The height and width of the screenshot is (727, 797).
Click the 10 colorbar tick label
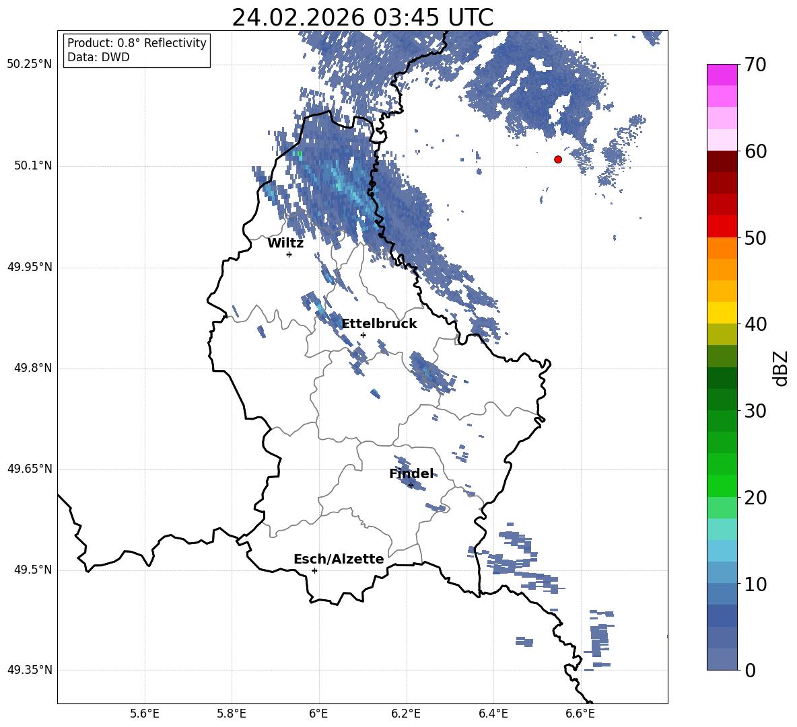(755, 584)
